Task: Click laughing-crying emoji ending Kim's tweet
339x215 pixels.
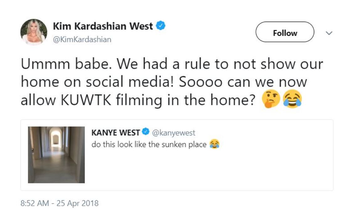Action: tap(292, 100)
